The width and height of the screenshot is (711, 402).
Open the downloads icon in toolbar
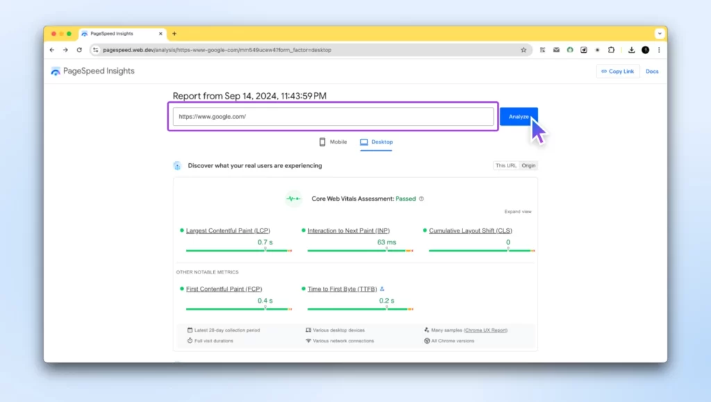[x=632, y=50]
